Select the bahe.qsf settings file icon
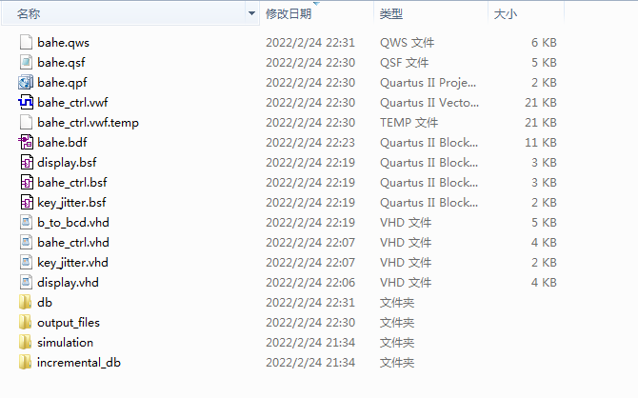Screen dimensions: 638x398 point(26,62)
